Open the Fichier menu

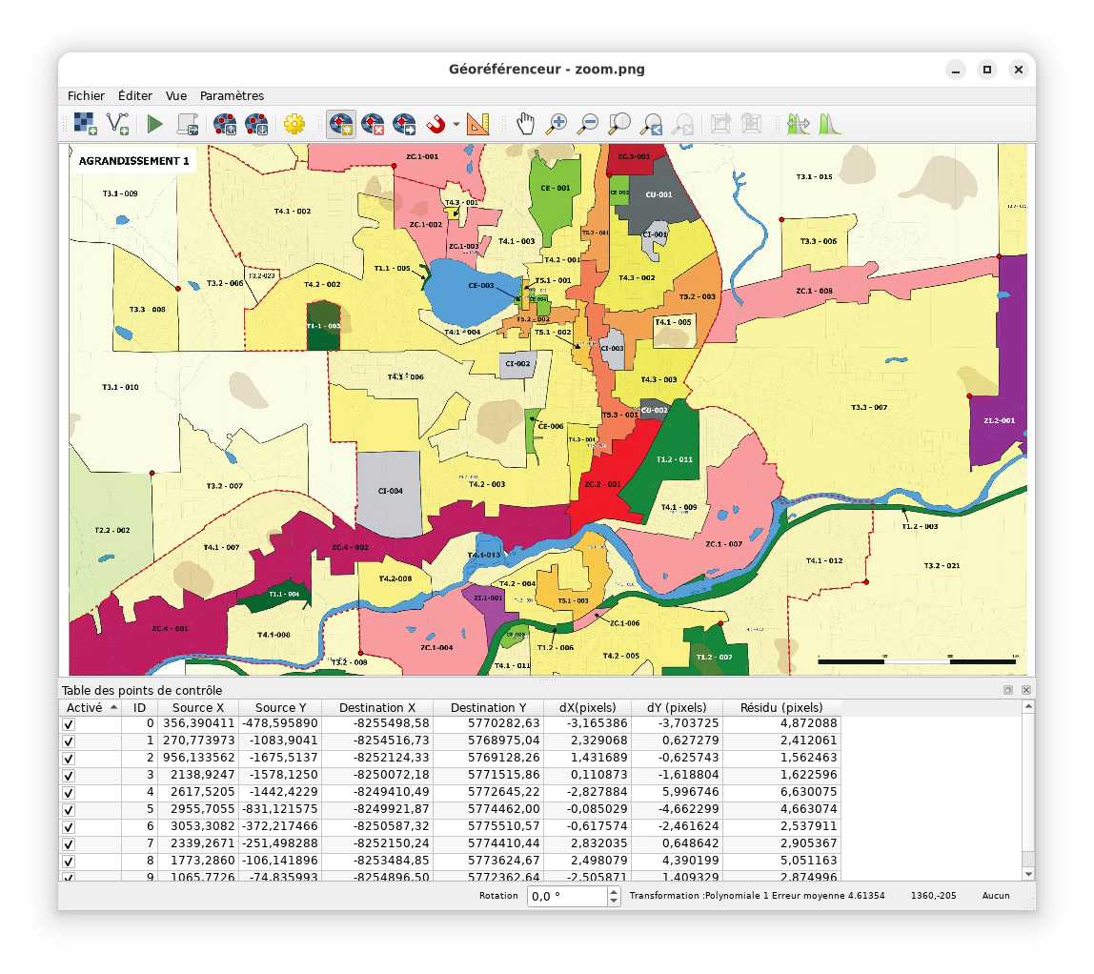[x=86, y=96]
